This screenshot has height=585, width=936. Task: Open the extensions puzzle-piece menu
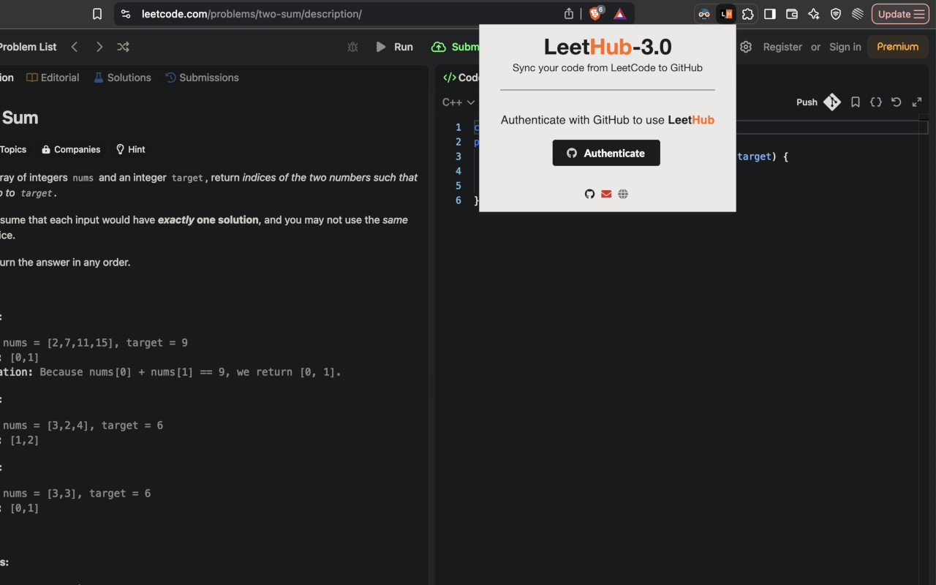click(x=747, y=14)
